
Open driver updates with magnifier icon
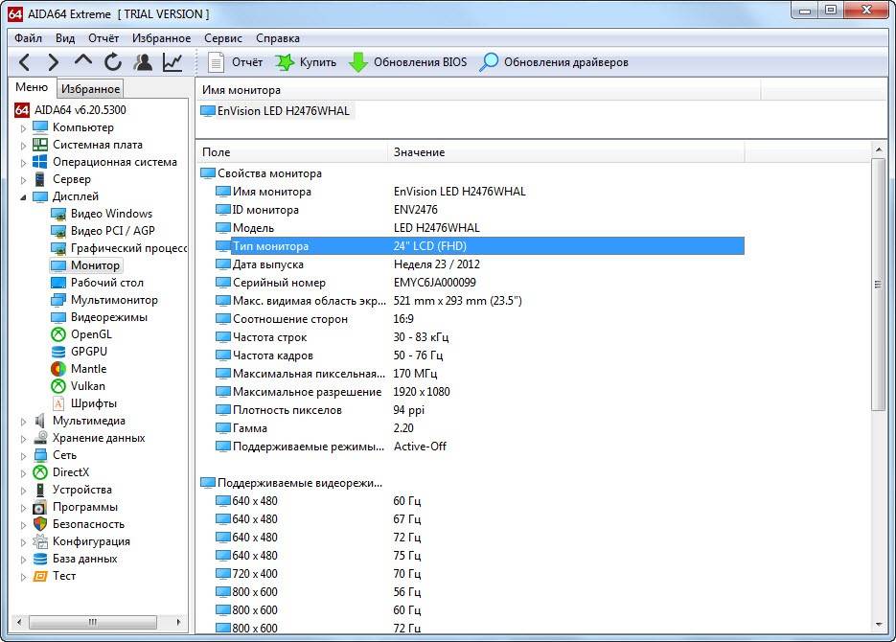coord(554,62)
